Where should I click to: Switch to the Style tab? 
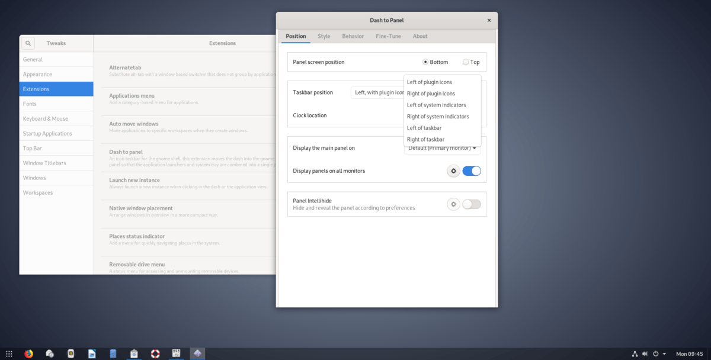[x=324, y=36]
